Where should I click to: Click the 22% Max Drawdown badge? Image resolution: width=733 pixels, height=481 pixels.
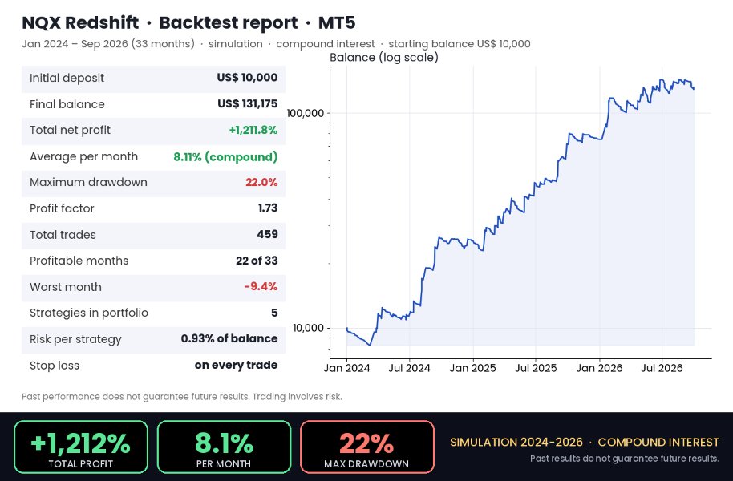coord(367,447)
